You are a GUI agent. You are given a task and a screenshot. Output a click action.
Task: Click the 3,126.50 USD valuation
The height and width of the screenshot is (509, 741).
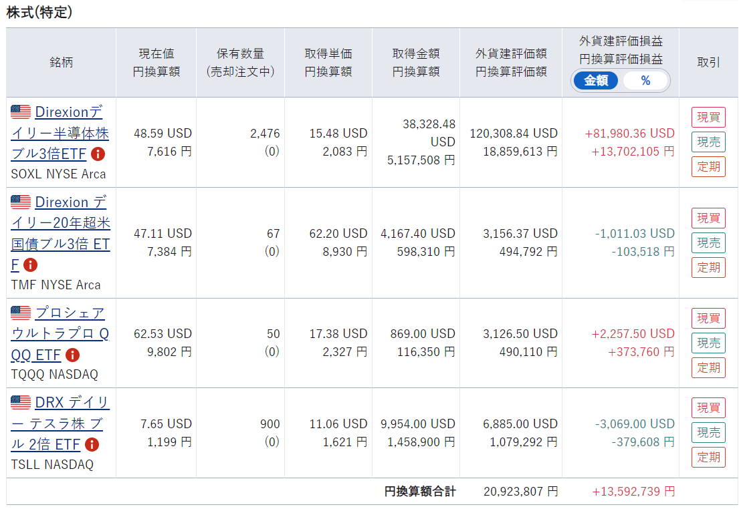(520, 333)
